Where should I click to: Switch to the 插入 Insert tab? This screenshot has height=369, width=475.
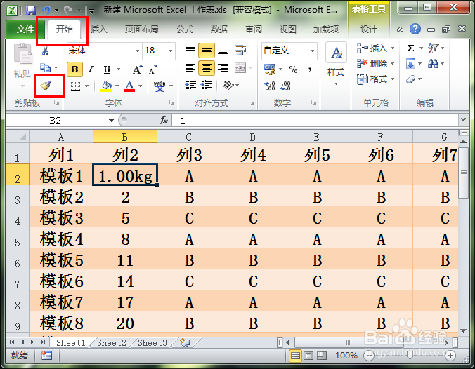pyautogui.click(x=99, y=29)
